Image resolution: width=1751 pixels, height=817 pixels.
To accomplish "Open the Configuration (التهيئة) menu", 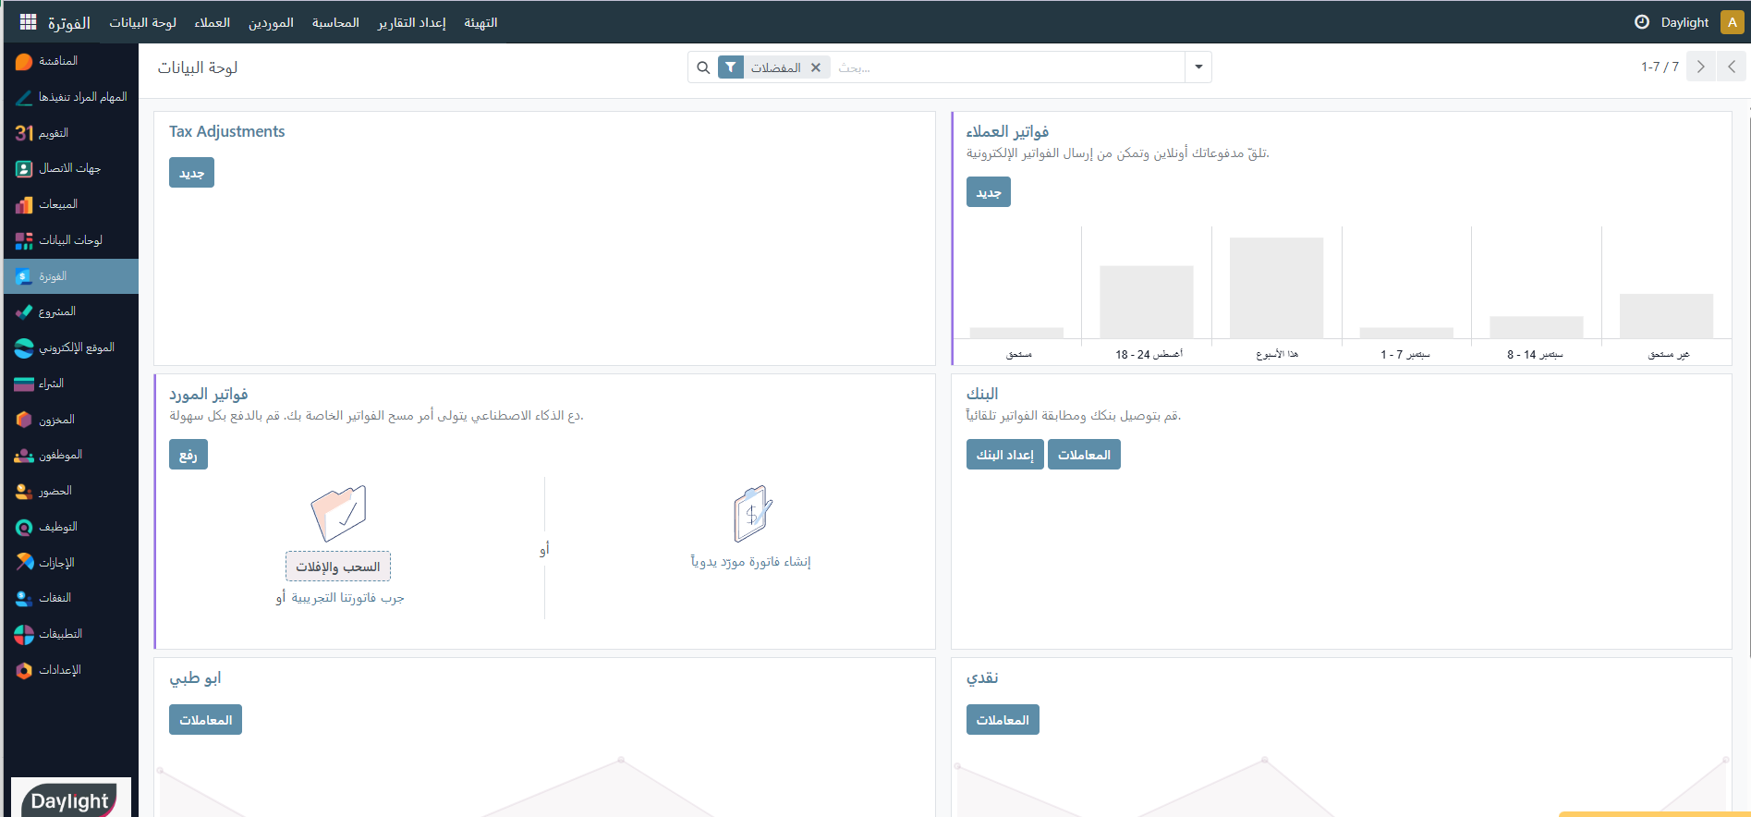I will pyautogui.click(x=480, y=22).
